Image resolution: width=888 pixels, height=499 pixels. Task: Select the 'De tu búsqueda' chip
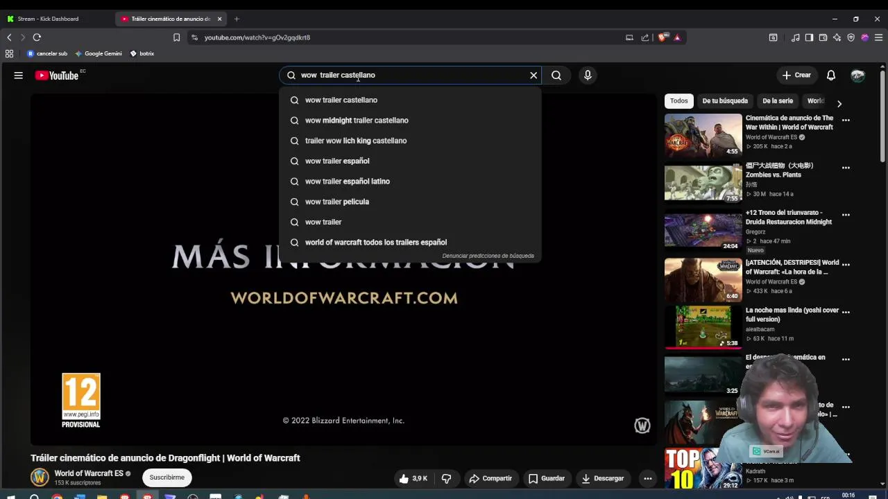[x=725, y=101]
